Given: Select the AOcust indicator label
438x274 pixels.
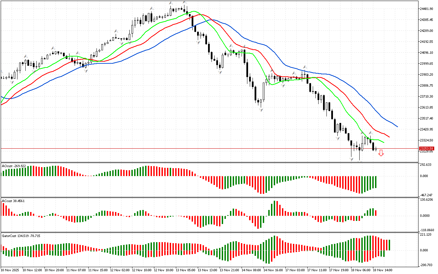Looking at the screenshot, I should [x=14, y=166].
